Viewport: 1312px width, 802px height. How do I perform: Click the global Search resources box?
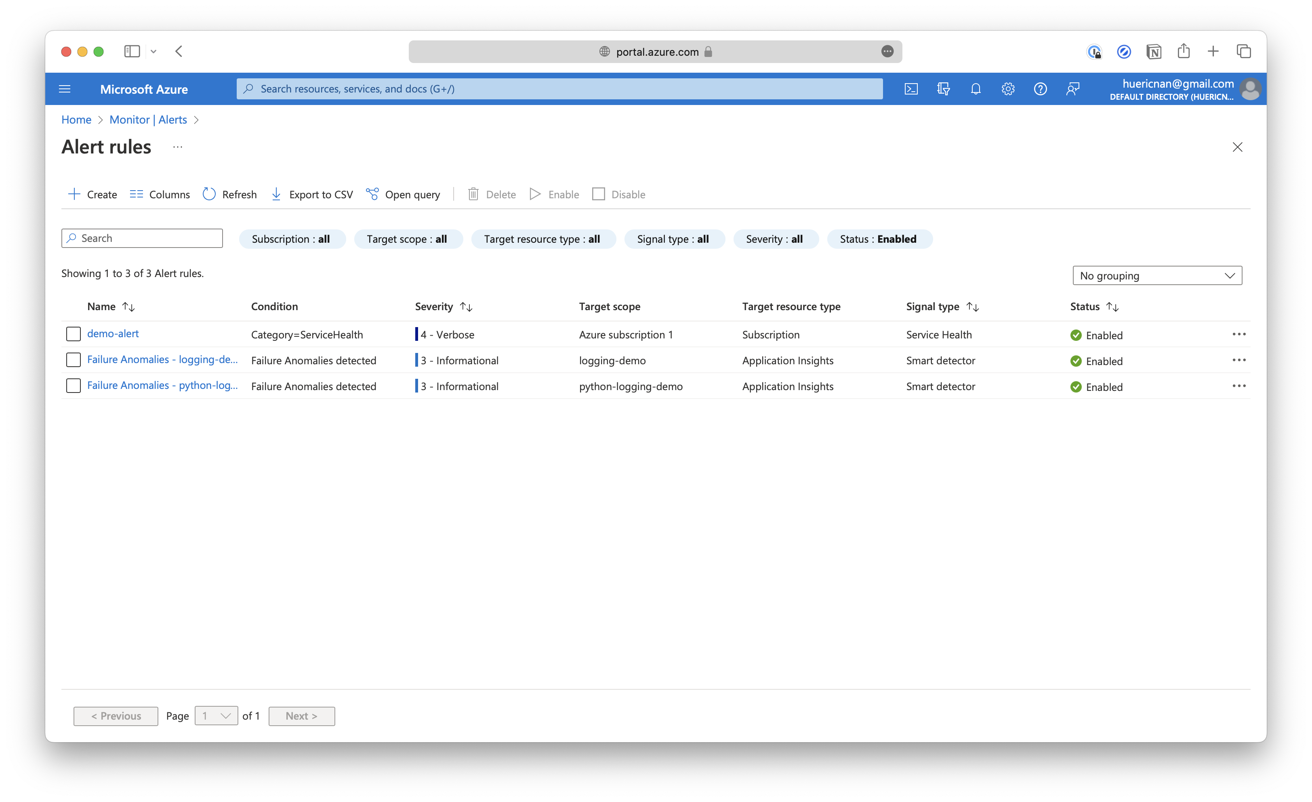(x=559, y=89)
